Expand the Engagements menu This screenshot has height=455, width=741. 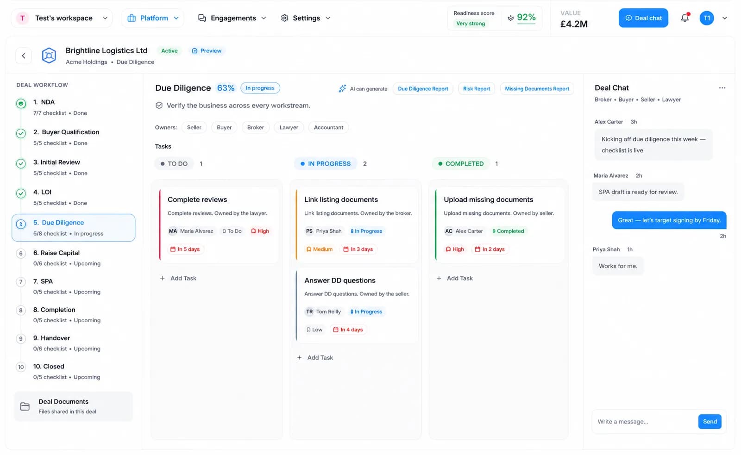(x=232, y=18)
